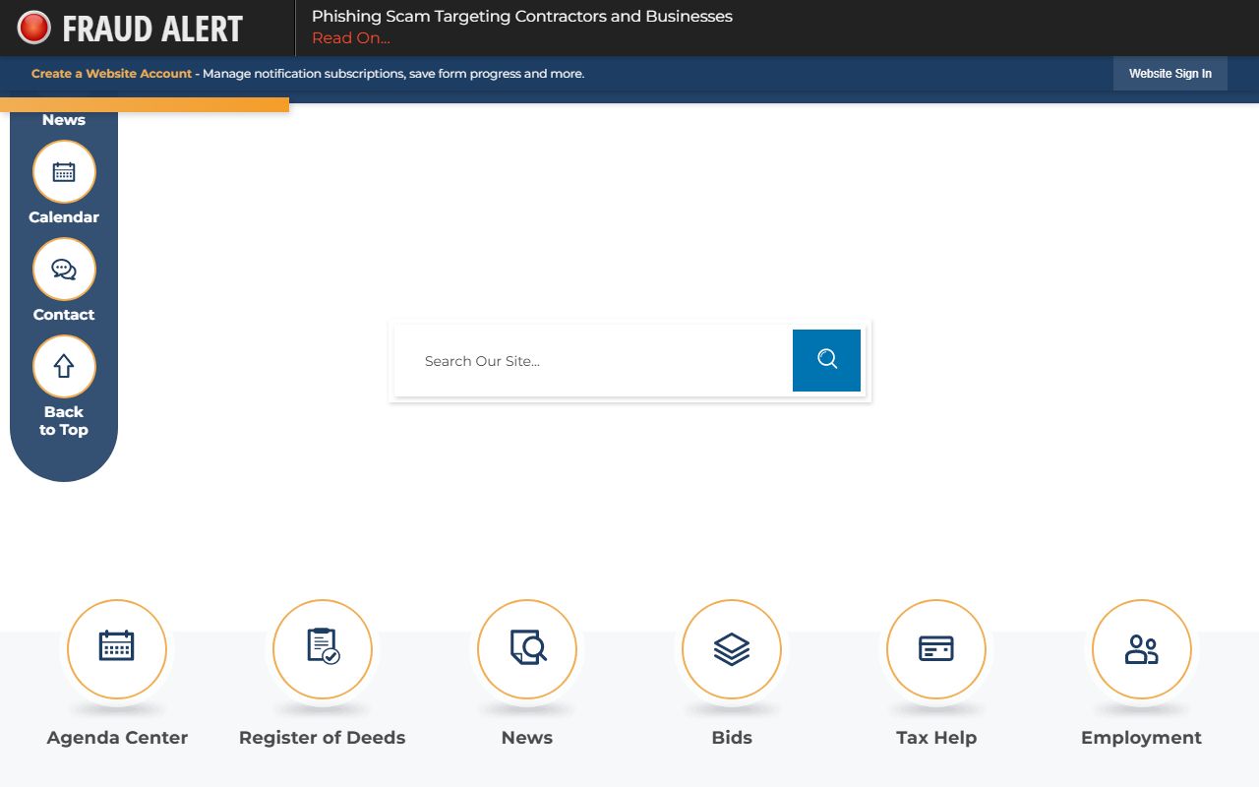Follow the Read On... alert link
This screenshot has width=1259, height=787.
tap(351, 38)
